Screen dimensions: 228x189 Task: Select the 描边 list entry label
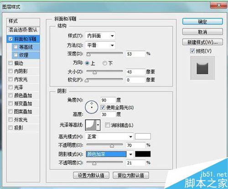19,63
